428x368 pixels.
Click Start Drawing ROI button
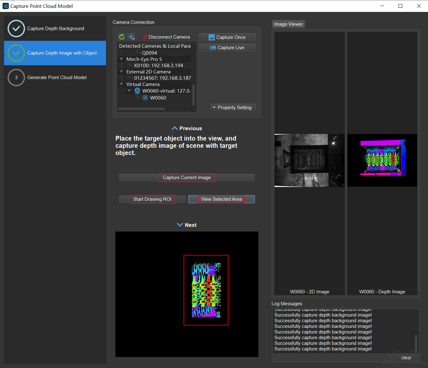click(x=152, y=199)
